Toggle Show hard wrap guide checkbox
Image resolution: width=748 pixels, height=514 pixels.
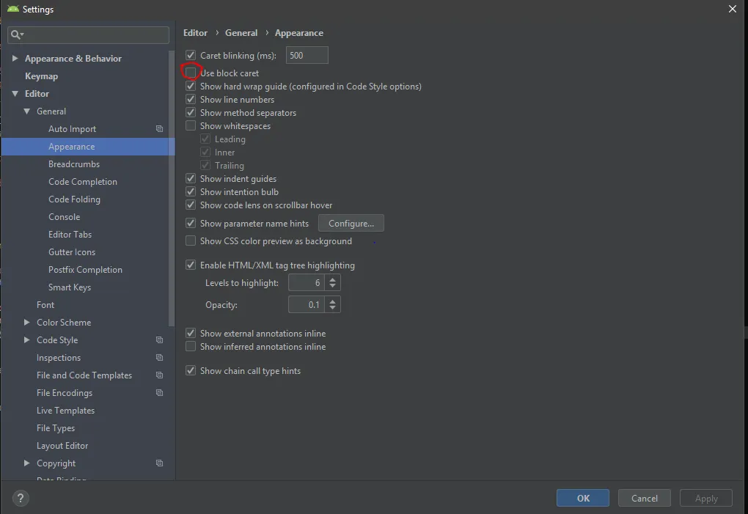[x=191, y=87]
